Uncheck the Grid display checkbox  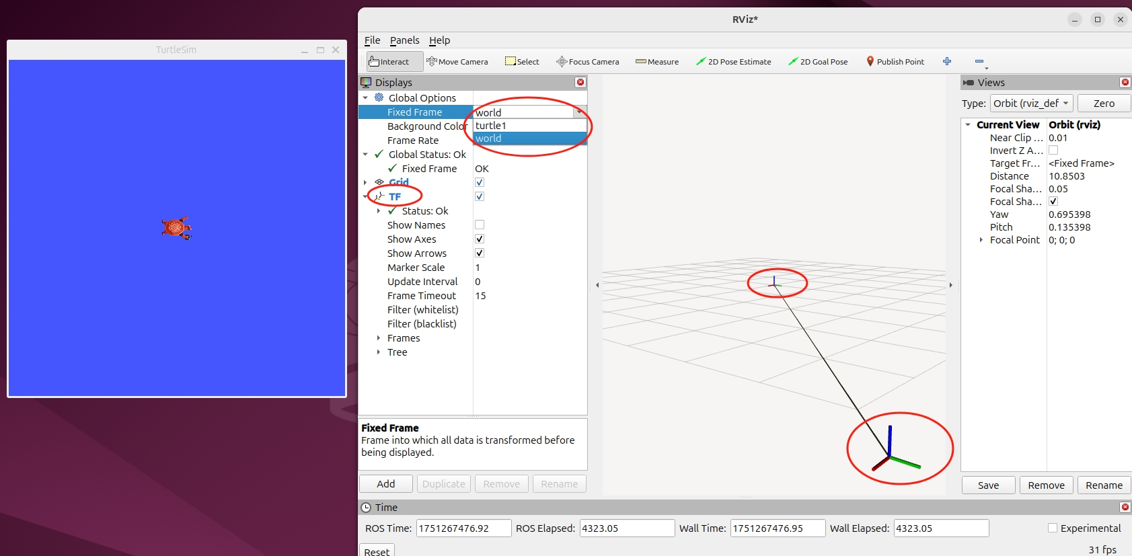pyautogui.click(x=480, y=182)
